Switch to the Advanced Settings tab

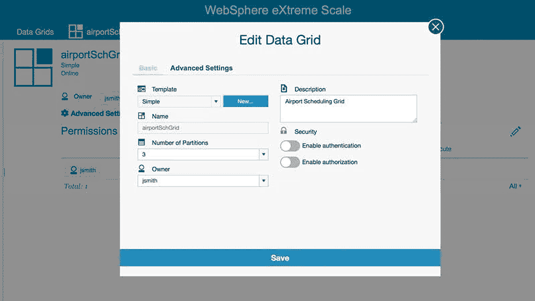[201, 68]
